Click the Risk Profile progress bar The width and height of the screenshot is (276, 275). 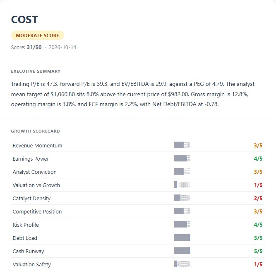coord(182,224)
